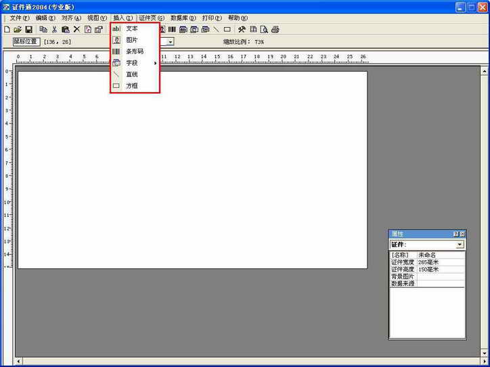
Task: Click the vertical scrollbar down arrow
Action: click(x=485, y=351)
